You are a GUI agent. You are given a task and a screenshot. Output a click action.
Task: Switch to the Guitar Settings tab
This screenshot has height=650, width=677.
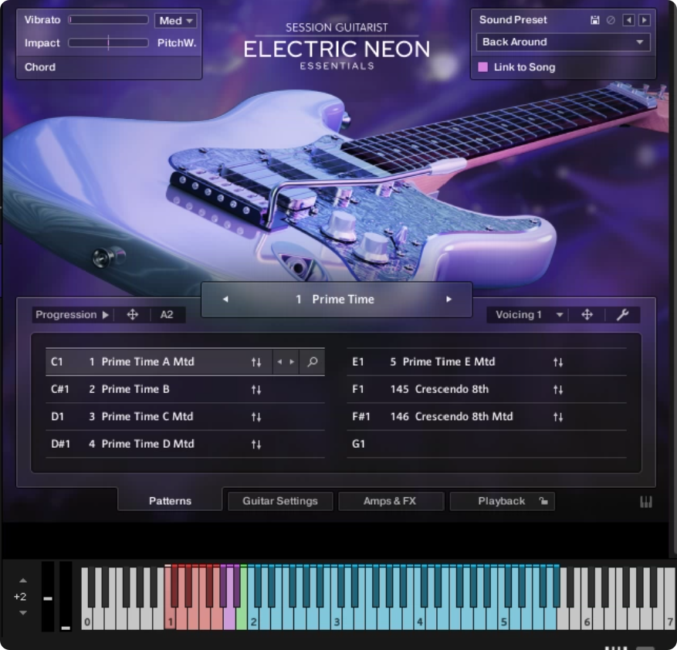click(280, 501)
